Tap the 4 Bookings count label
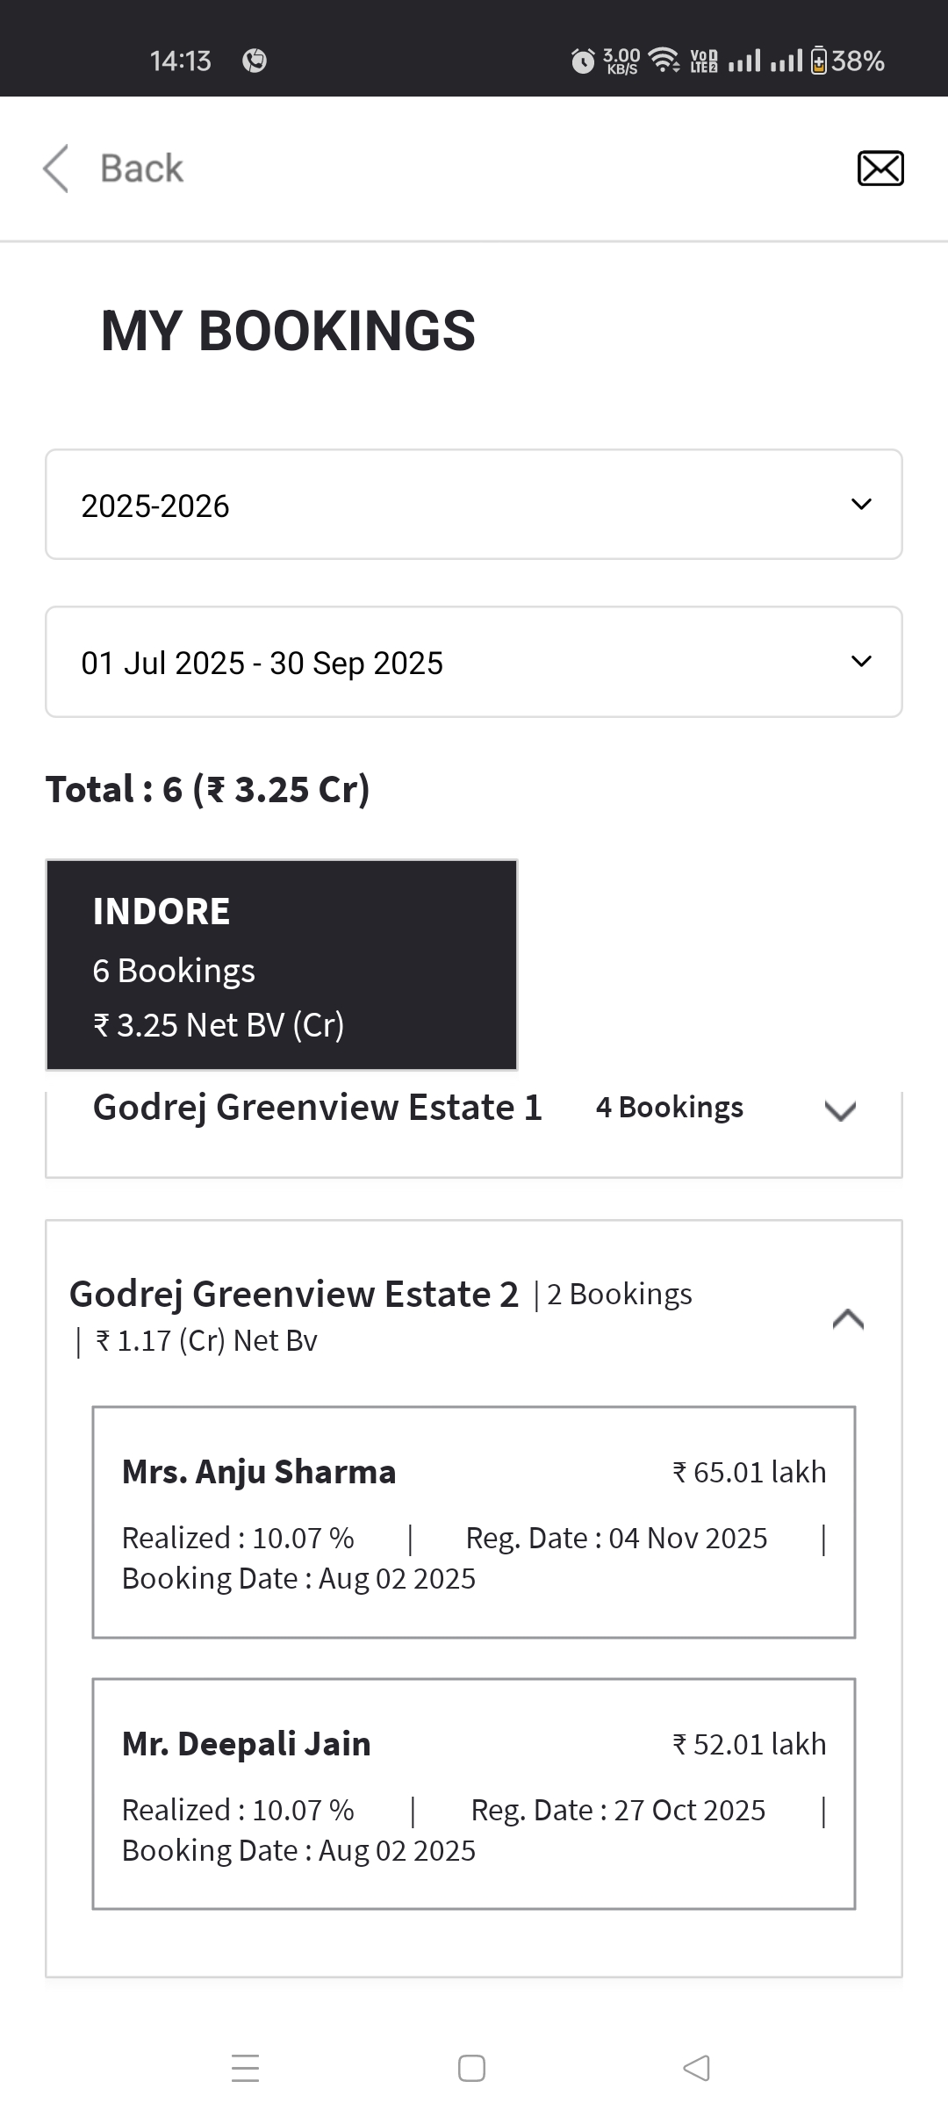This screenshot has width=948, height=2117. pos(669,1108)
